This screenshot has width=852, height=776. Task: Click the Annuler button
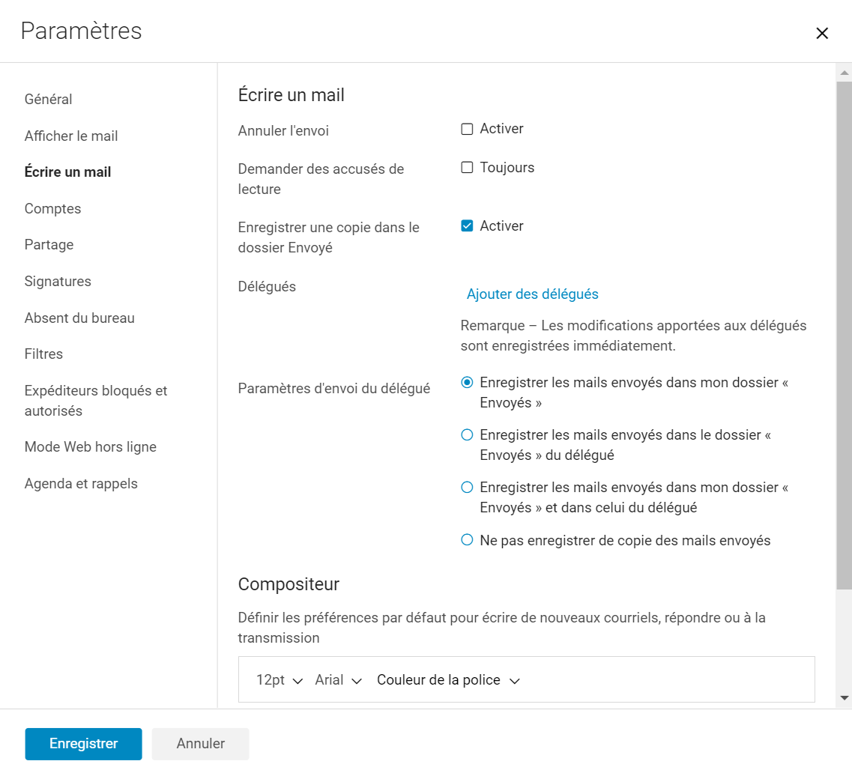pyautogui.click(x=201, y=744)
